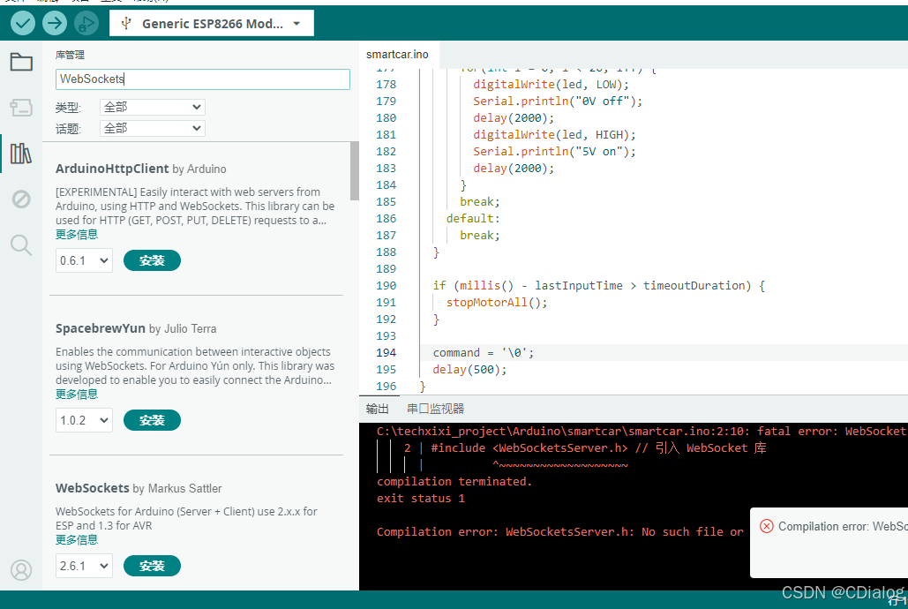Click the Upload arrow button

(x=55, y=23)
